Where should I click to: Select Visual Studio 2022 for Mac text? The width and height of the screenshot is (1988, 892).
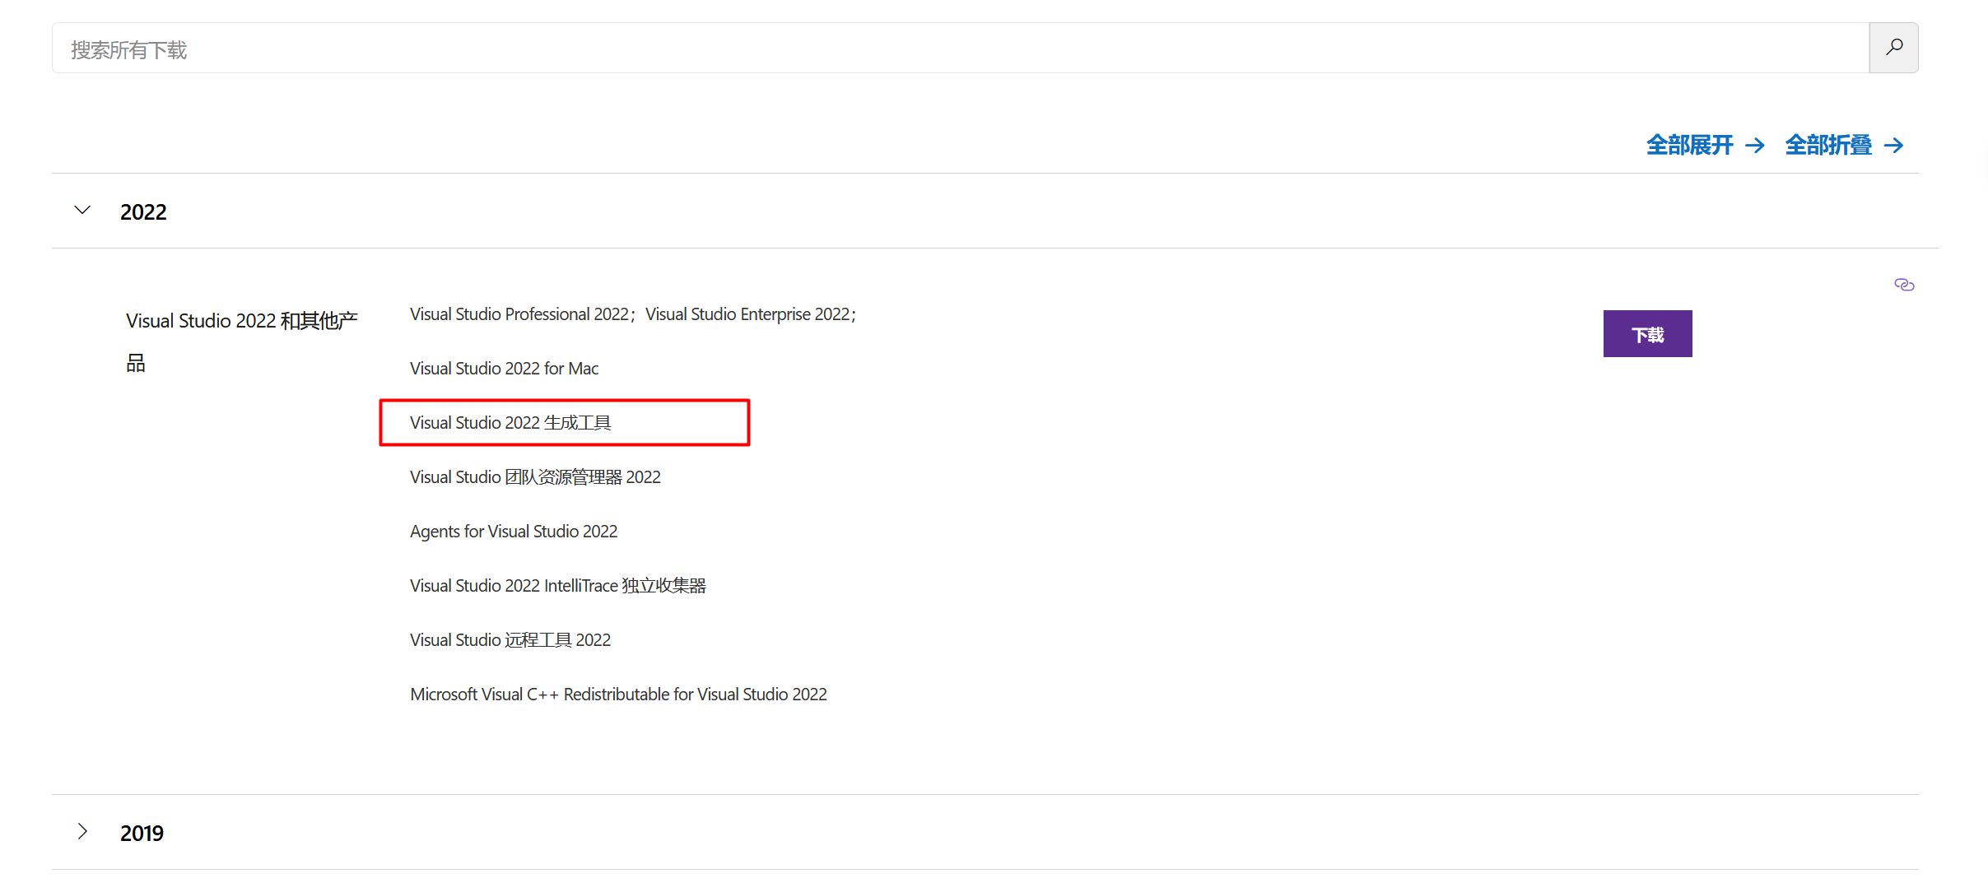(x=504, y=369)
